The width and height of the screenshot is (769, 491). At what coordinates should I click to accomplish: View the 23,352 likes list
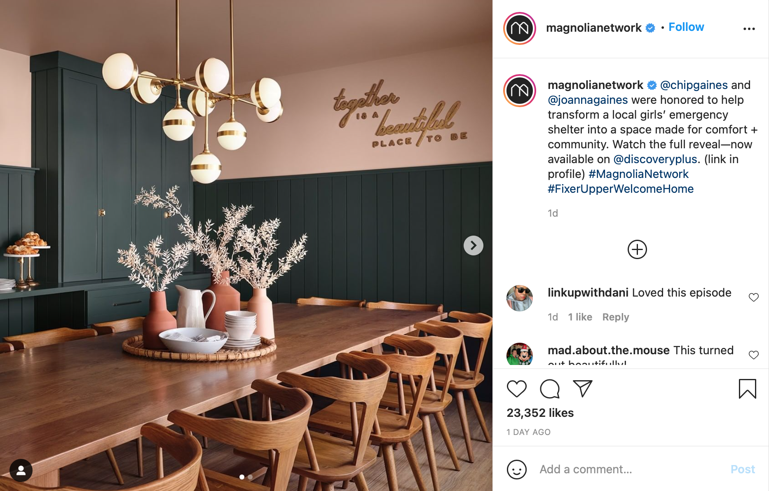pos(540,413)
